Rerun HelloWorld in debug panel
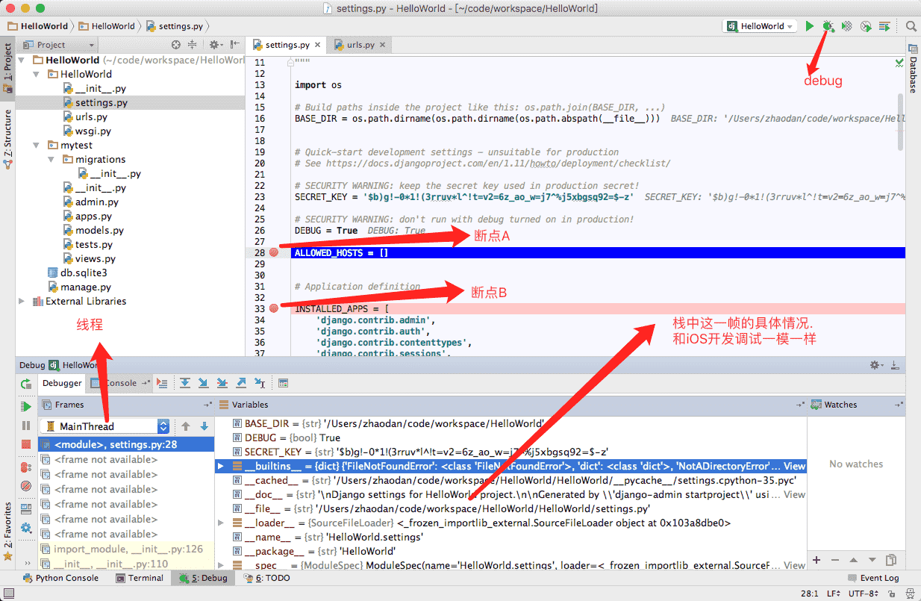Viewport: 921px width, 601px height. 26,384
